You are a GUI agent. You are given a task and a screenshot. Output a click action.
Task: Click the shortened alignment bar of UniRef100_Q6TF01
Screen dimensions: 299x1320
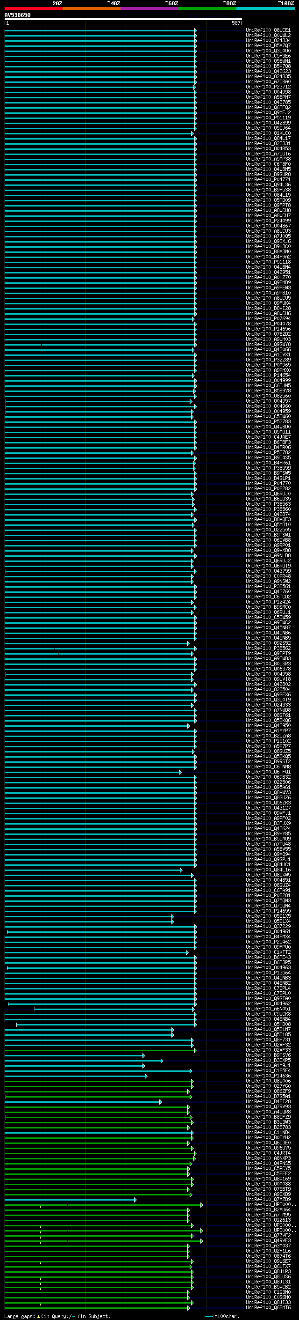pyautogui.click(x=93, y=772)
